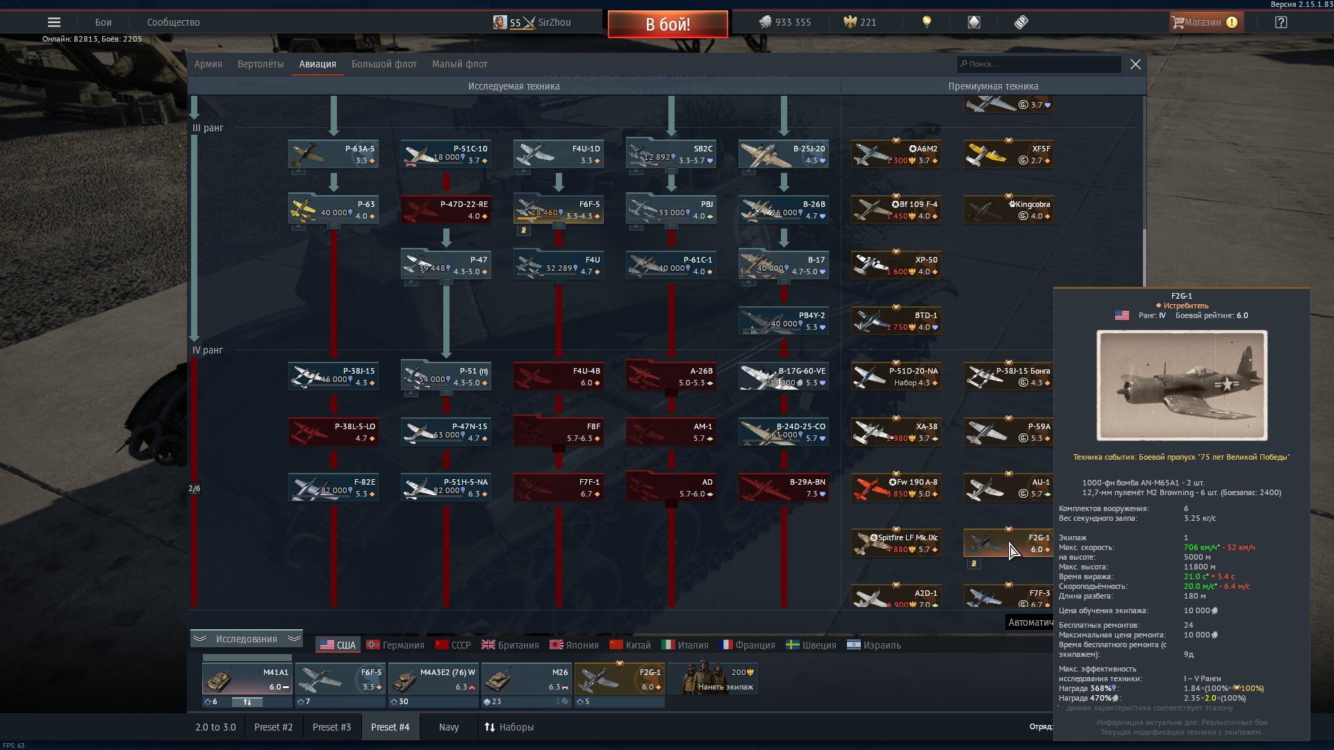
Task: Click the diamond-shaped icon next to lightbulb
Action: point(973,22)
